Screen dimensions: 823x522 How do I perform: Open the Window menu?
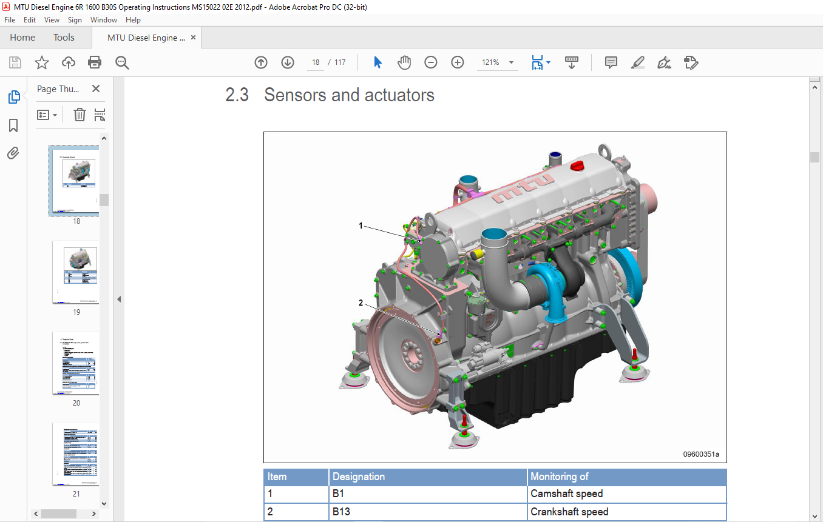(104, 20)
